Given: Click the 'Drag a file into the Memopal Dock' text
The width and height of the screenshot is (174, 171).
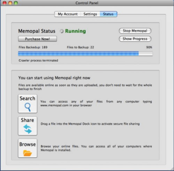Looking at the screenshot, I should [90, 124].
